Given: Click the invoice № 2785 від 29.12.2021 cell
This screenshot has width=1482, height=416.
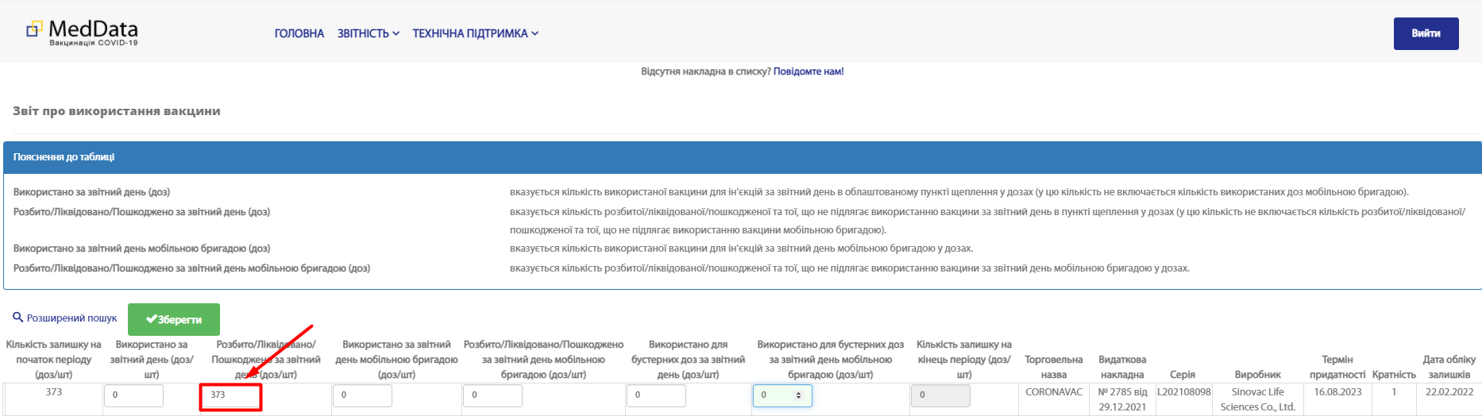Looking at the screenshot, I should pyautogui.click(x=1122, y=399).
